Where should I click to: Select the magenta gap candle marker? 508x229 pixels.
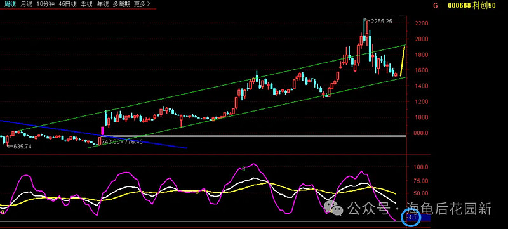point(103,131)
